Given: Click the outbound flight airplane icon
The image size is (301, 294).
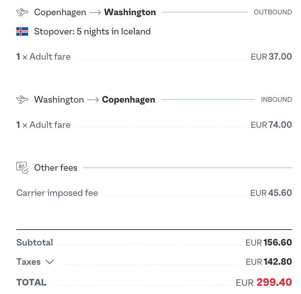Looking at the screenshot, I should [22, 12].
